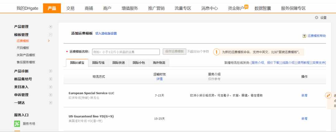The height and width of the screenshot is (132, 336).
Task: Click the 7-15天 transit time cell
Action: tap(159, 95)
